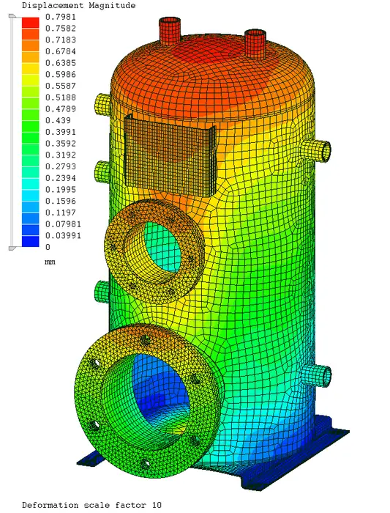Select the 0.7981 maximum value label
The height and width of the screenshot is (513, 390).
[61, 17]
